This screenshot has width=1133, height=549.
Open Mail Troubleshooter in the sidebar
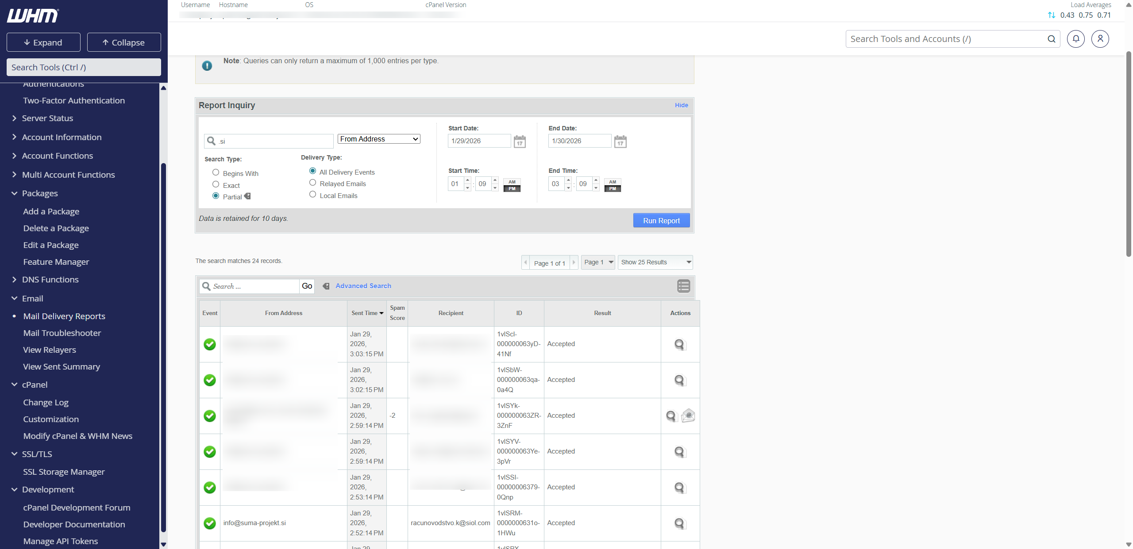point(62,333)
